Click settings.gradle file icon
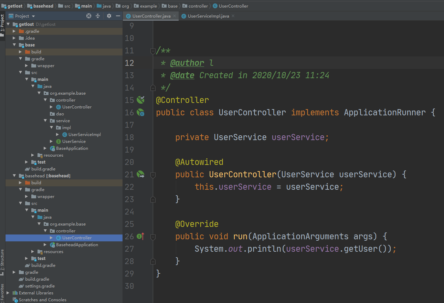The image size is (444, 303). pyautogui.click(x=21, y=286)
